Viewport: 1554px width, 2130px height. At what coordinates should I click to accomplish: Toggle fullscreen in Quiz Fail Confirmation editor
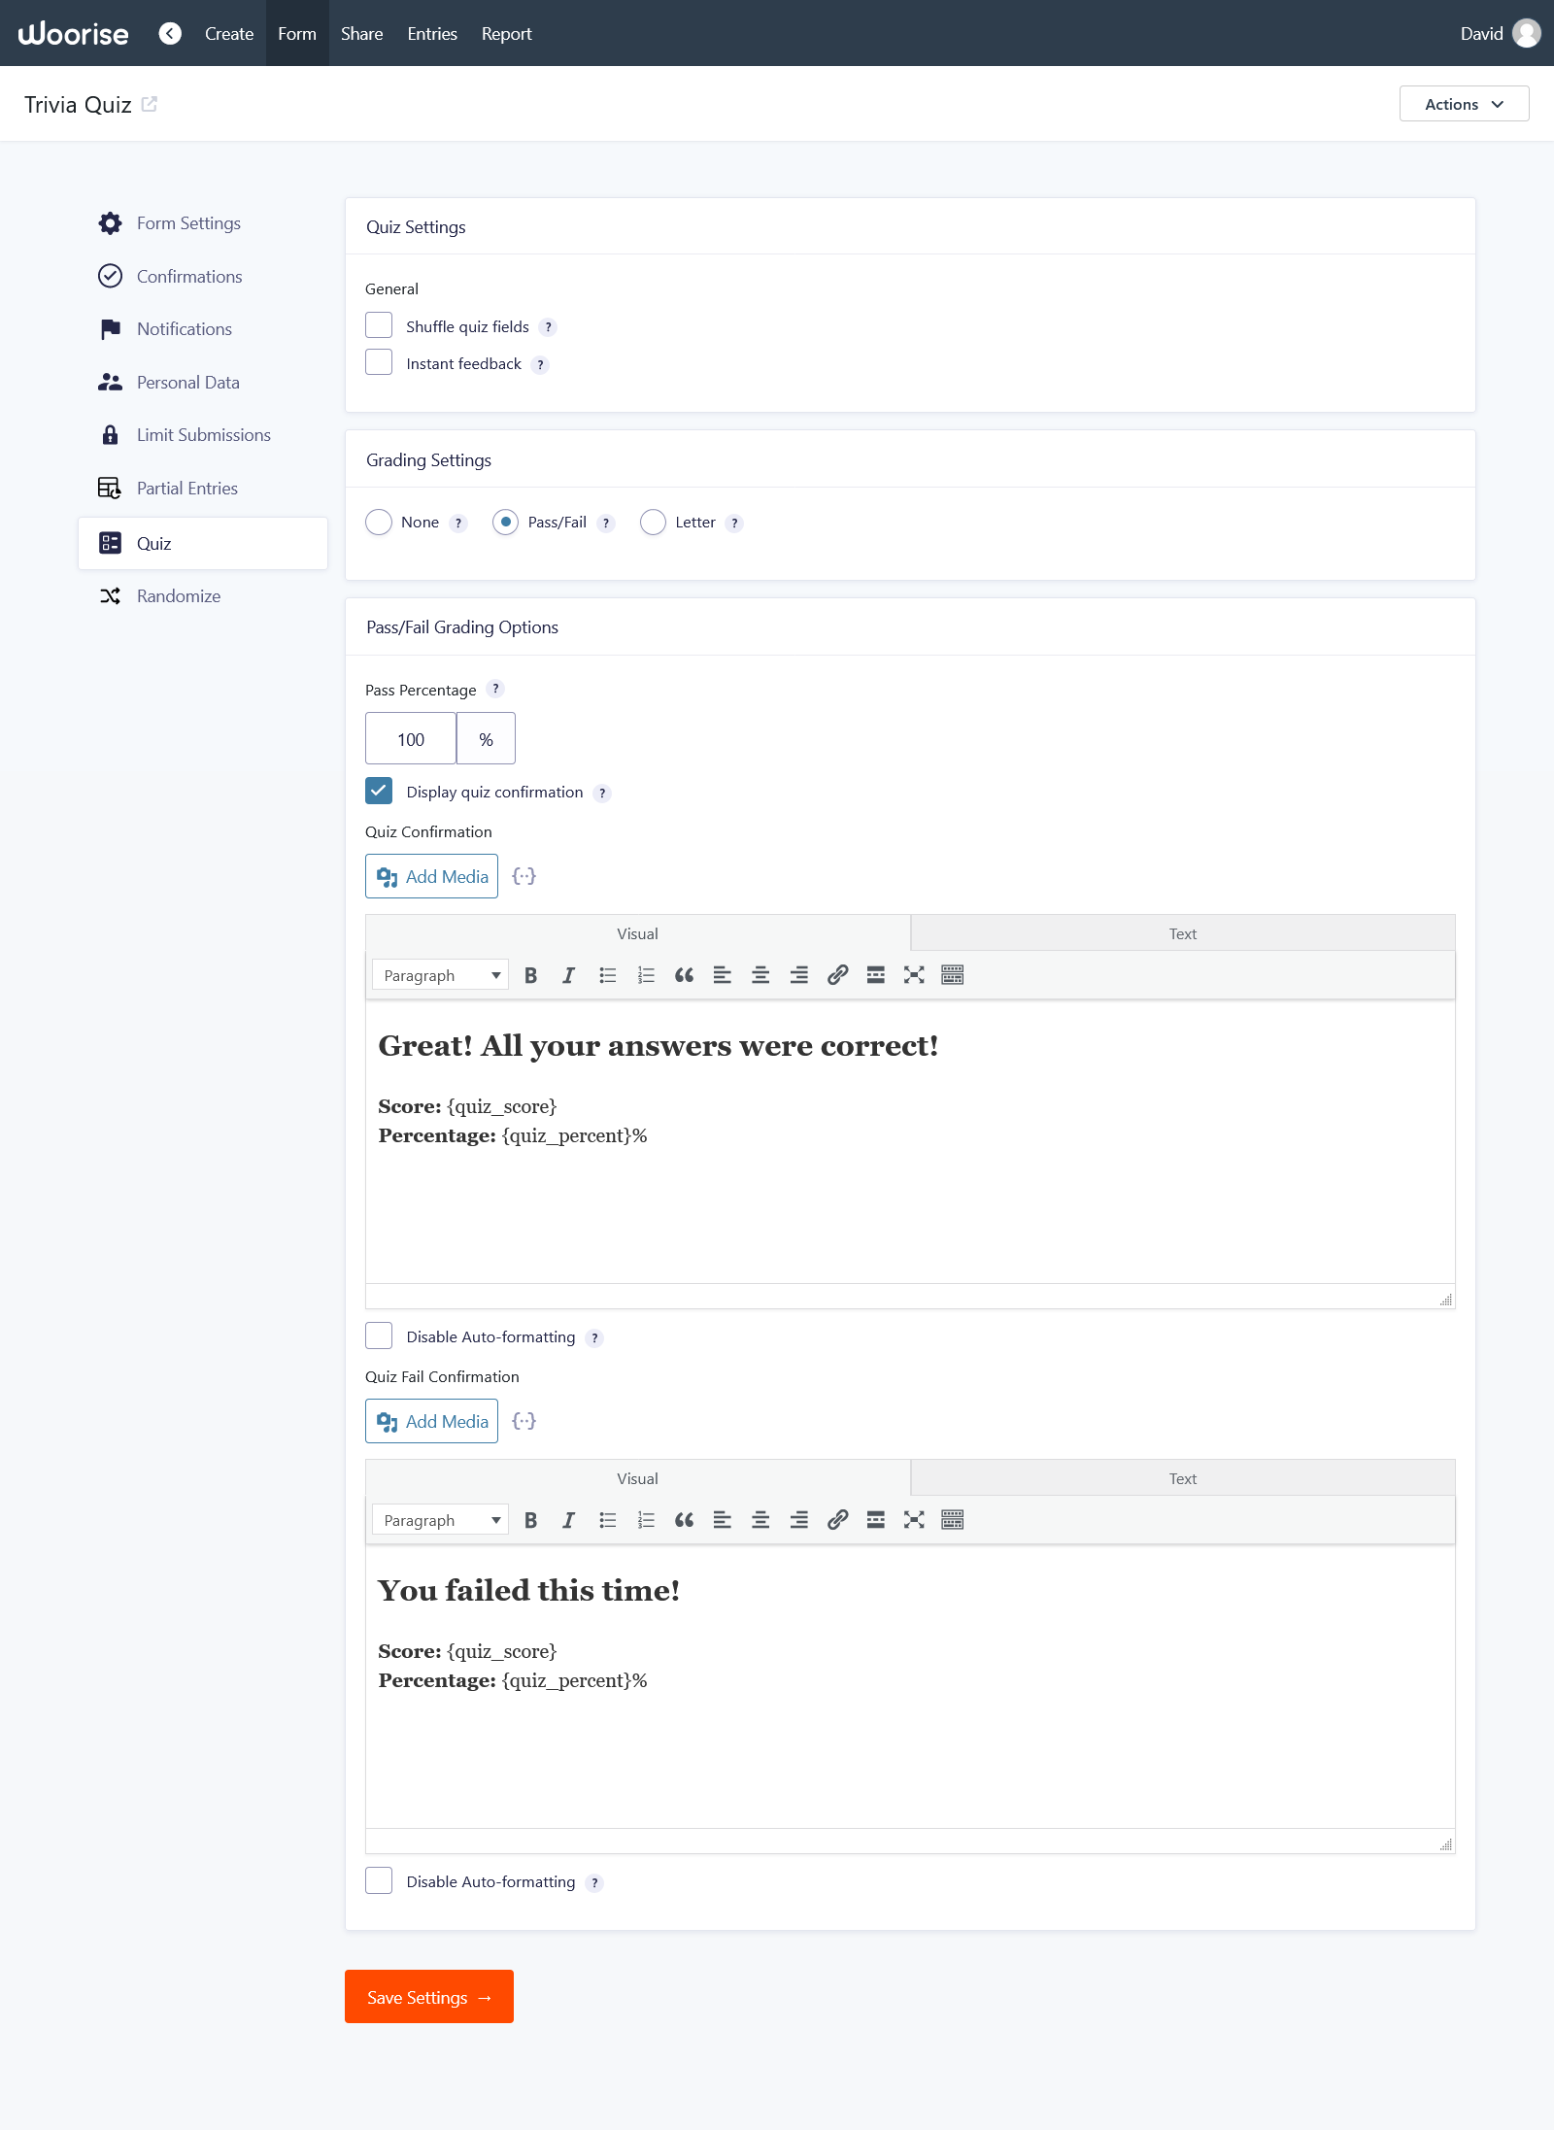point(914,1520)
